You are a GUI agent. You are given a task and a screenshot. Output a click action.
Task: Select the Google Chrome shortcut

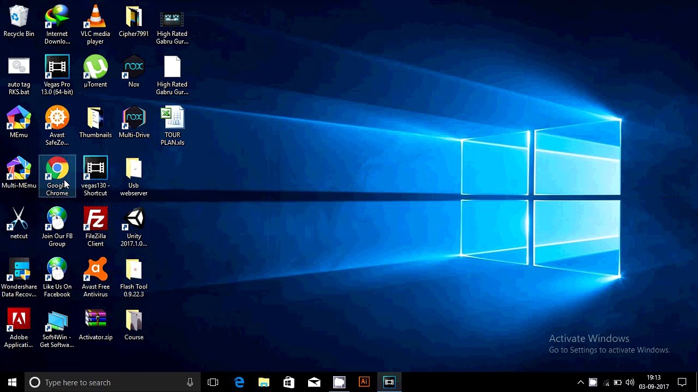[x=57, y=177]
